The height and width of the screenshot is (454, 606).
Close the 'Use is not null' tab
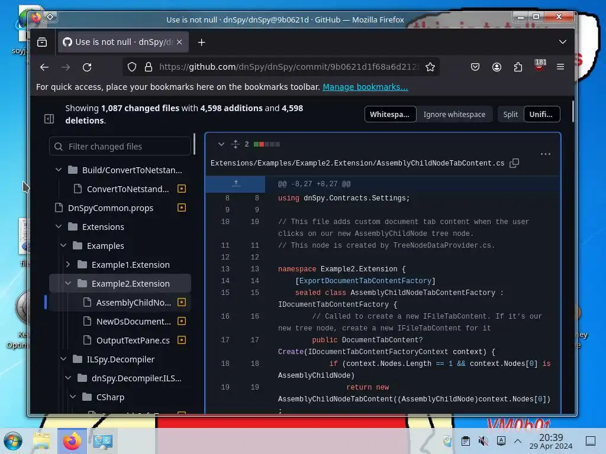(179, 42)
